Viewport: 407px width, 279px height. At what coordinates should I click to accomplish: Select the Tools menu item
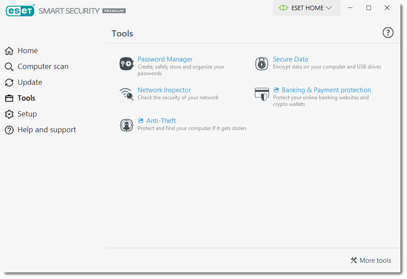[x=26, y=98]
